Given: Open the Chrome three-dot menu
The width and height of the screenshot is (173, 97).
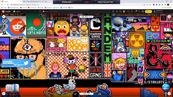Looking at the screenshot, I should point(171,5).
